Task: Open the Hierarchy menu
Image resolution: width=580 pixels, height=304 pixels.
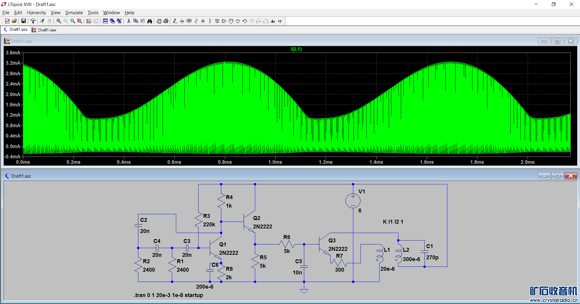Action: tap(36, 13)
